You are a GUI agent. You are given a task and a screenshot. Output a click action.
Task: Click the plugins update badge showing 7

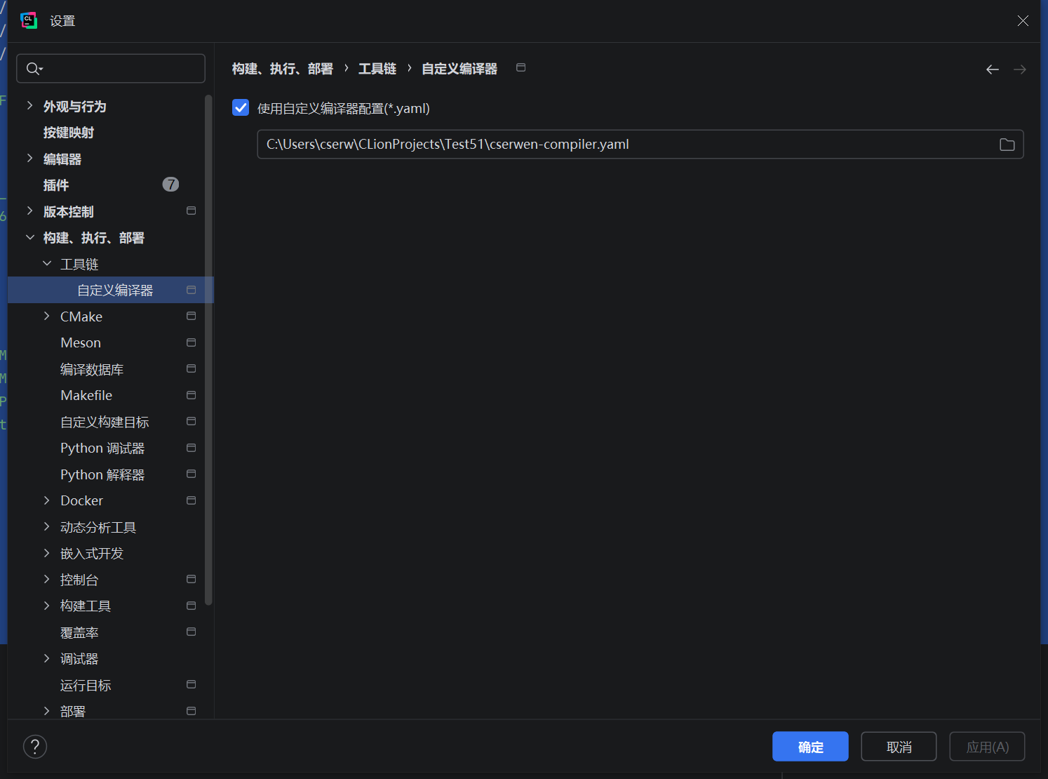click(170, 185)
